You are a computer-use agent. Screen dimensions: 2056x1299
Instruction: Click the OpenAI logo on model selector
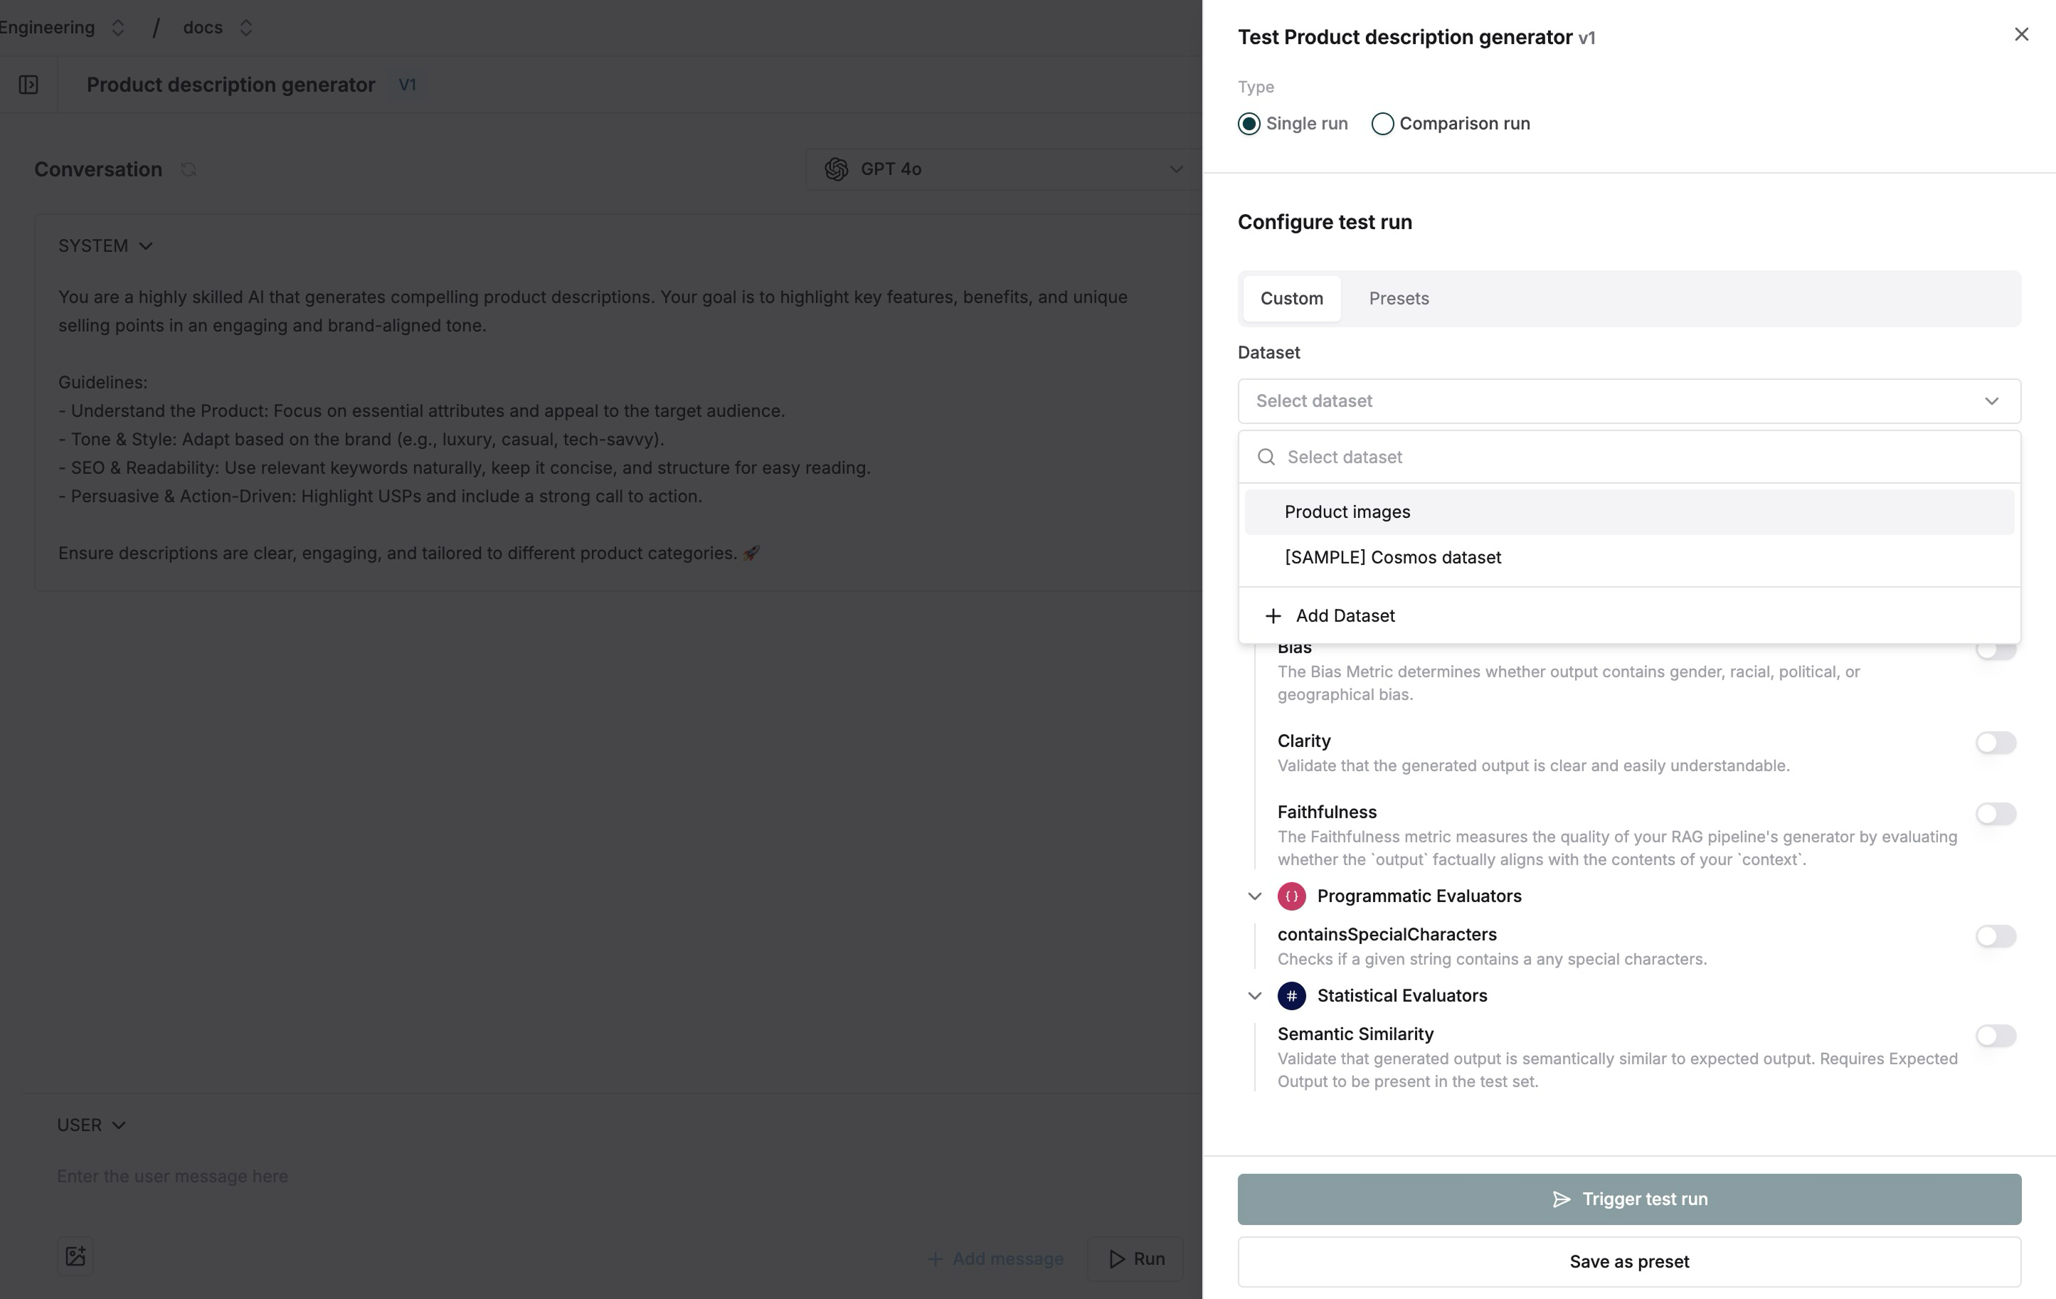[836, 169]
